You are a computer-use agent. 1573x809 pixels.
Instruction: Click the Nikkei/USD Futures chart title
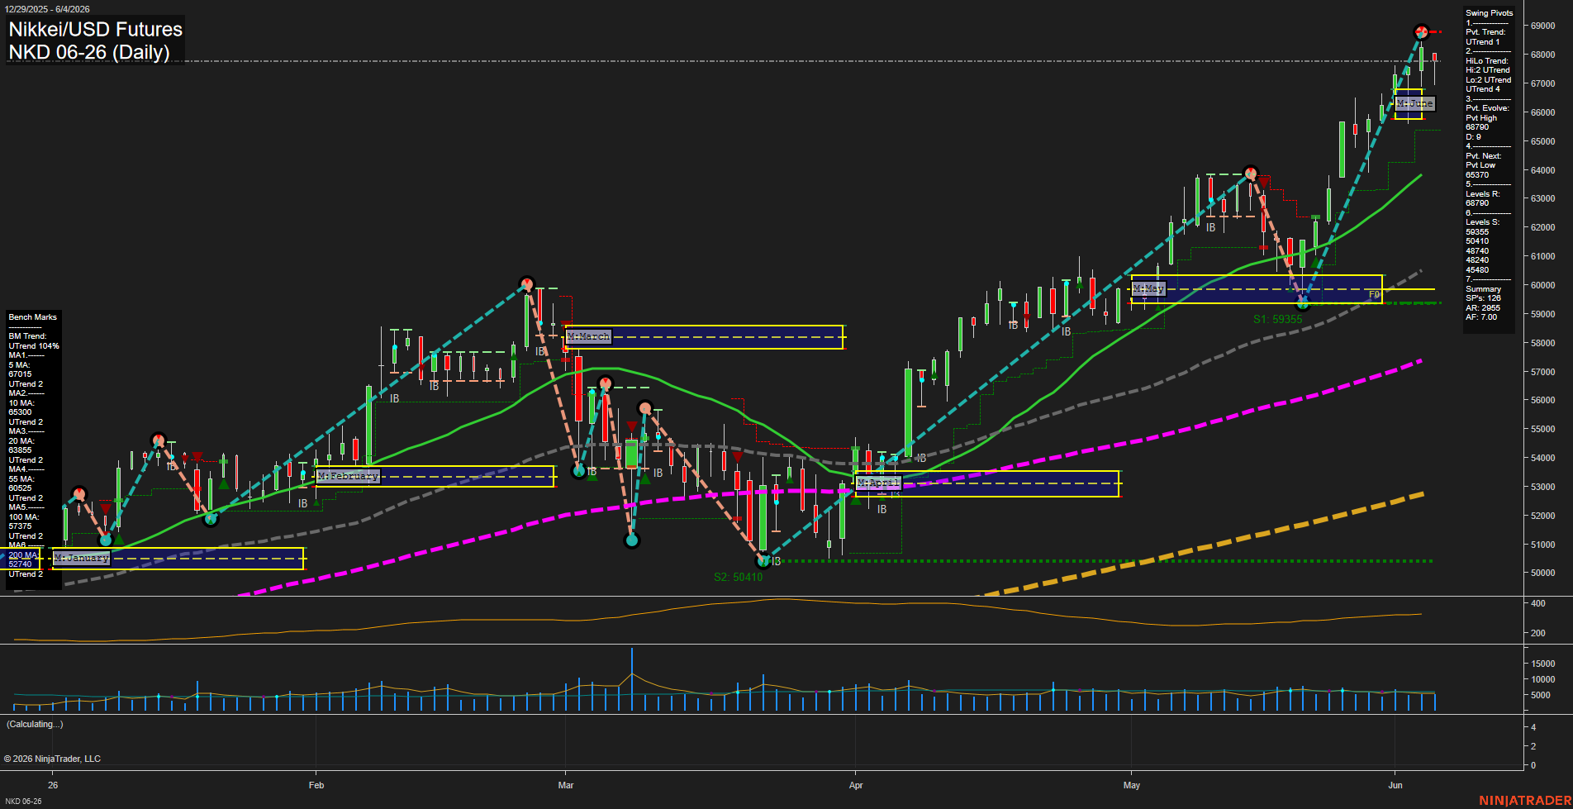pos(95,29)
